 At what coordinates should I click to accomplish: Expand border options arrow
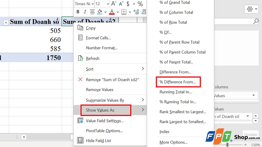[x=130, y=12]
